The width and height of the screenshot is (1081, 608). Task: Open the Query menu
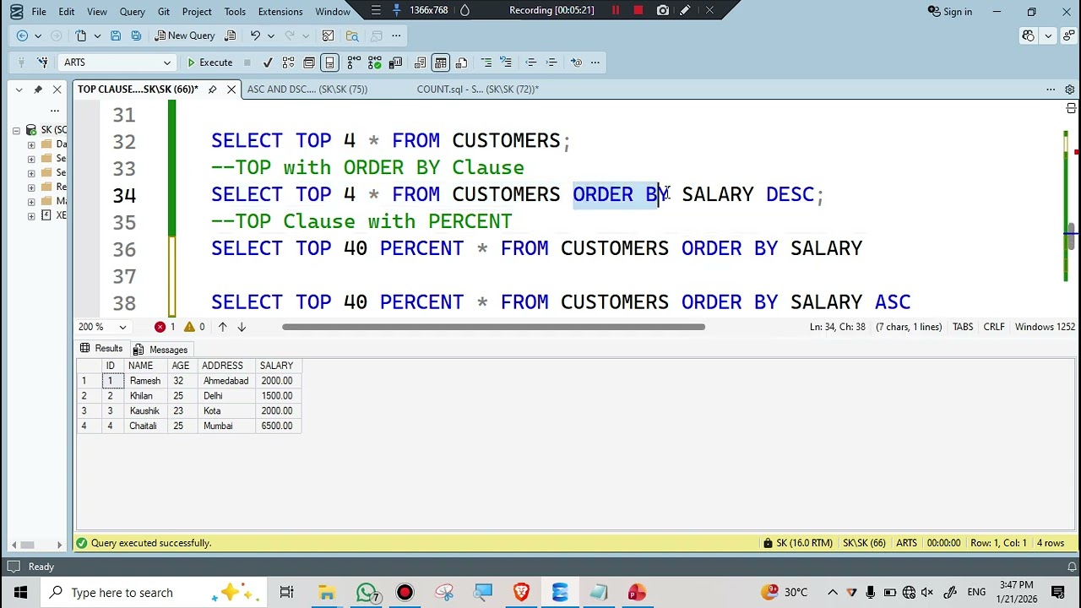click(x=132, y=12)
